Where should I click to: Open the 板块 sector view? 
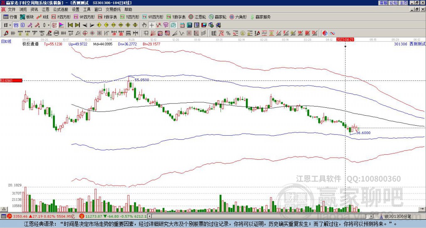[27, 17]
